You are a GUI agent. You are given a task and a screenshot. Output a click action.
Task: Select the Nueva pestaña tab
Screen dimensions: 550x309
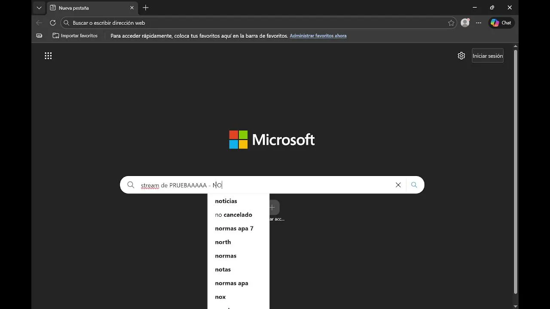pos(92,8)
